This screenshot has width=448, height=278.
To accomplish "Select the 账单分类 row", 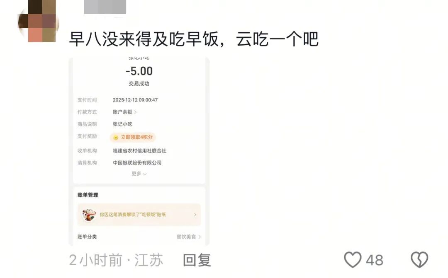I will (x=139, y=237).
